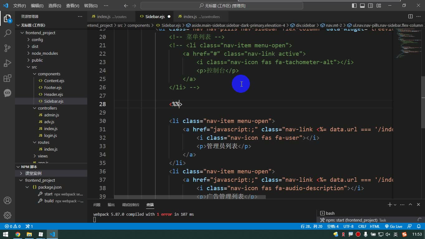Viewport: 425px width, 239px height.
Task: Click the title bar search box
Action: tap(222, 6)
